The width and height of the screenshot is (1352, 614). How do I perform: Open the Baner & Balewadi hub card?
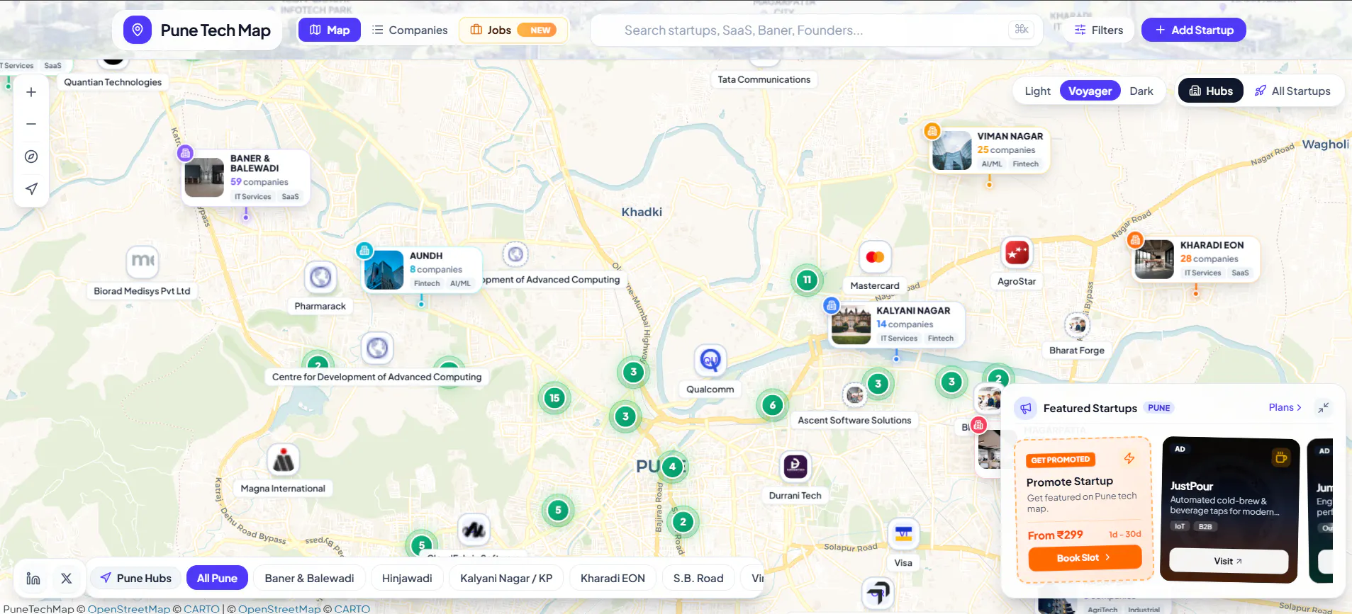(246, 177)
